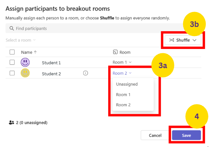Collapse Student 2's Room 2 dropdown
The height and width of the screenshot is (147, 209).
tap(122, 73)
